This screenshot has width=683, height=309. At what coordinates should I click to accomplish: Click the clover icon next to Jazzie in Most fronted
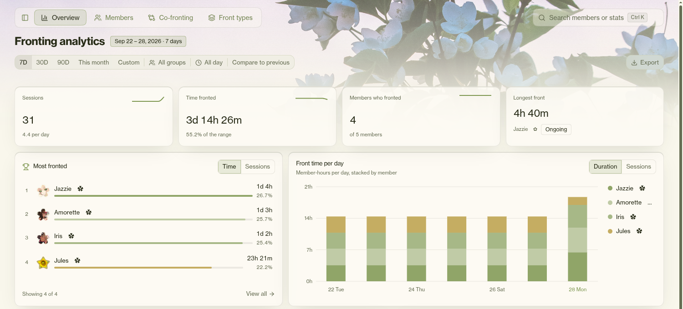(x=81, y=189)
